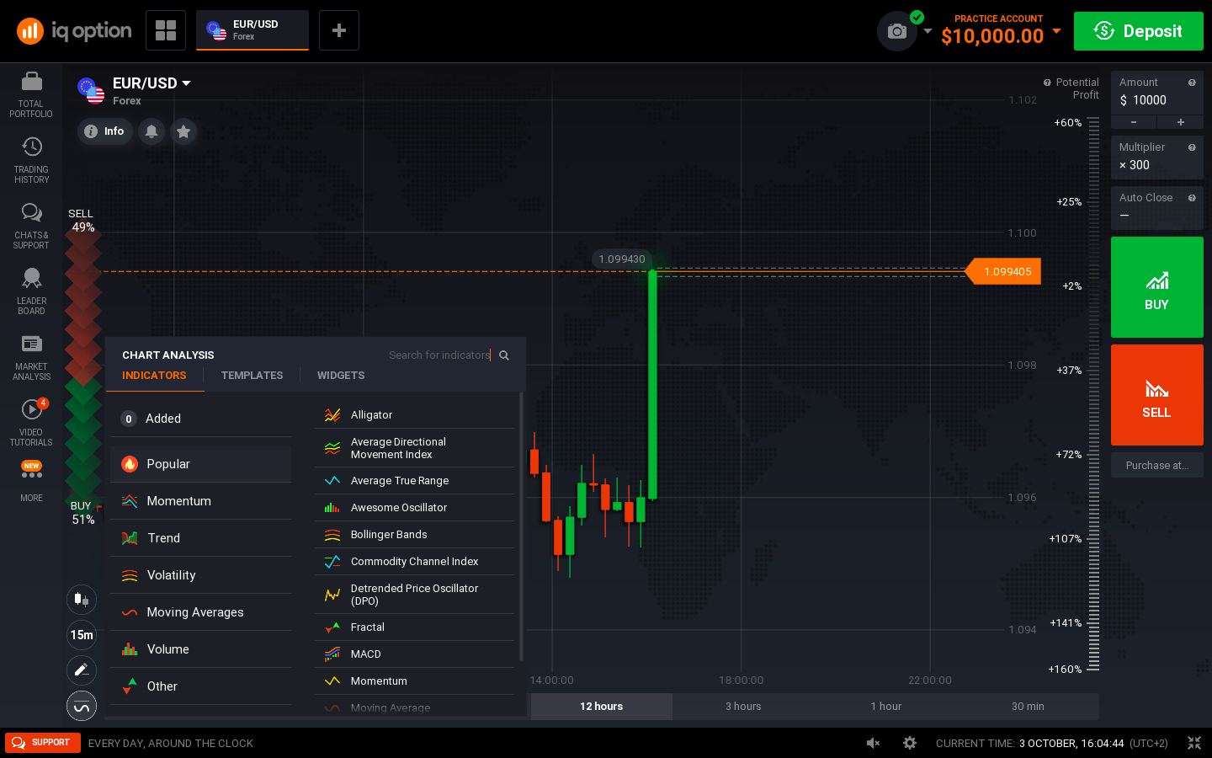This screenshot has height=758, width=1212.
Task: Expand the practice account balance dropdown
Action: (1056, 31)
